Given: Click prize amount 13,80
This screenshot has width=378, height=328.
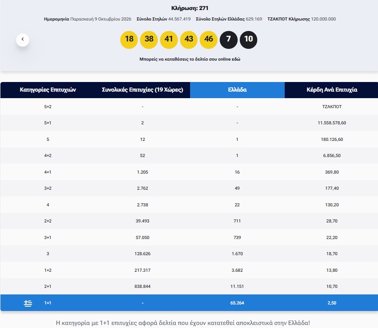Looking at the screenshot, I should (332, 270).
